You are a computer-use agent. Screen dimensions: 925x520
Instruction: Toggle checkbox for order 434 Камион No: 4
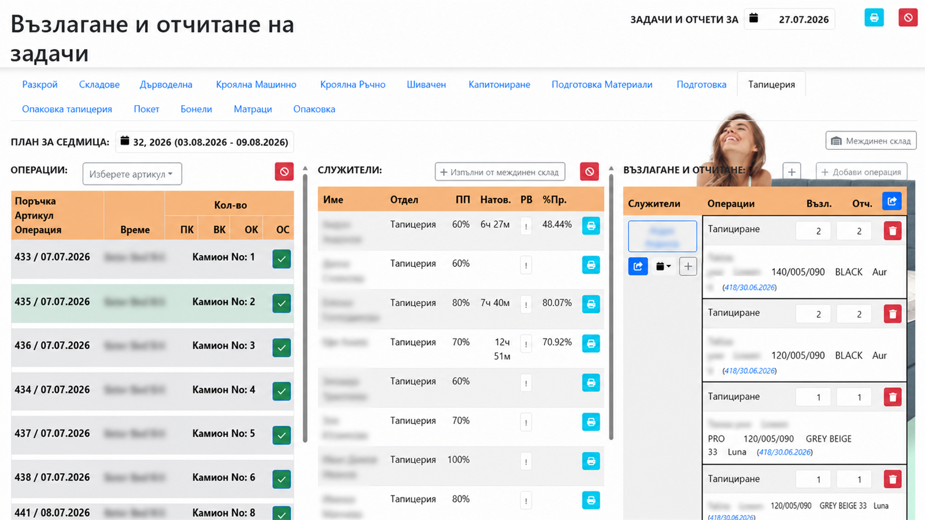282,391
